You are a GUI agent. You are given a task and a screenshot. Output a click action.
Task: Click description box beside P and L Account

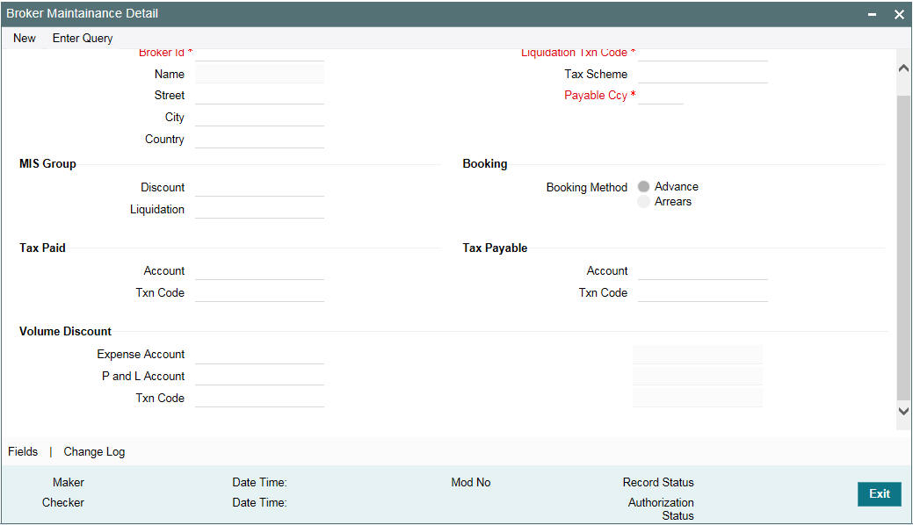click(697, 376)
